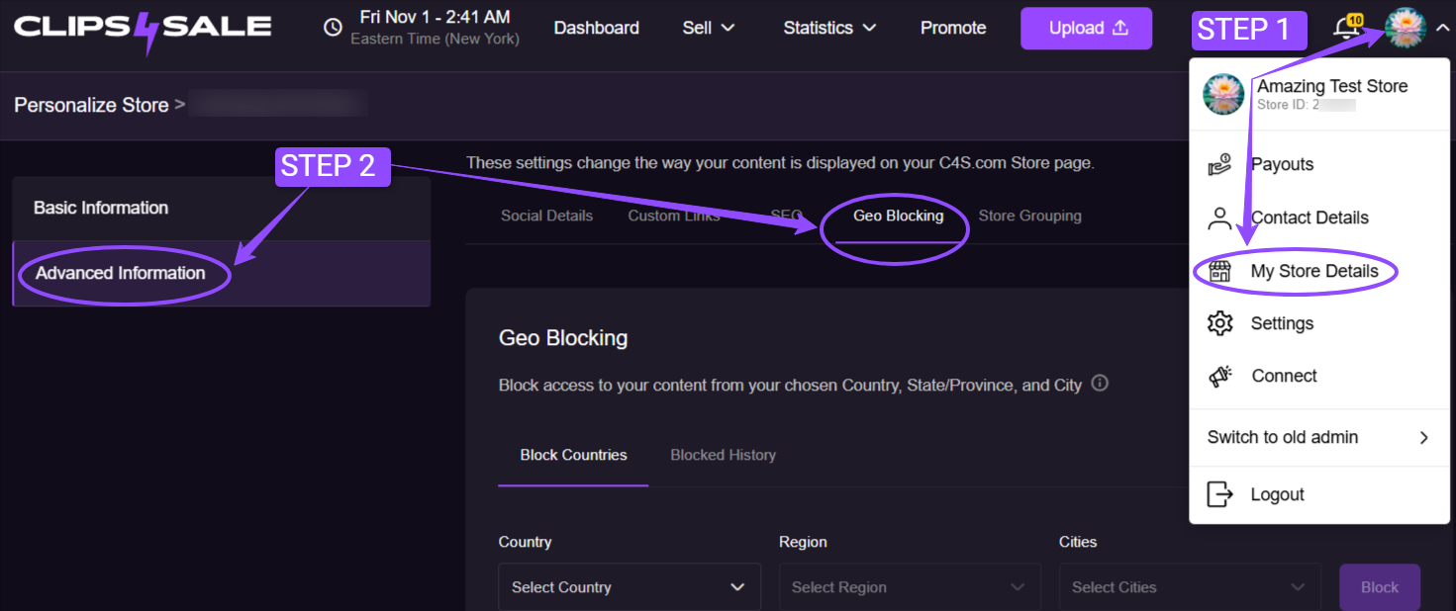Click the purple Upload button
Screen dimensions: 1456x611
[x=1087, y=29]
